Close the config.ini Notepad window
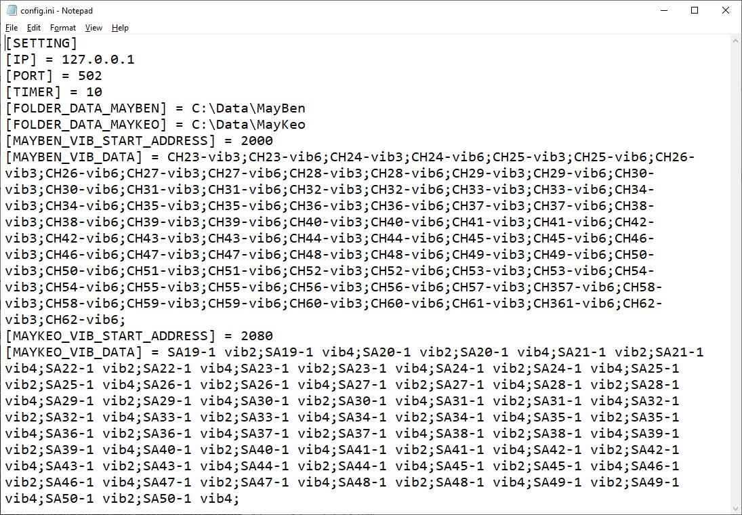Image resolution: width=742 pixels, height=515 pixels. (726, 10)
